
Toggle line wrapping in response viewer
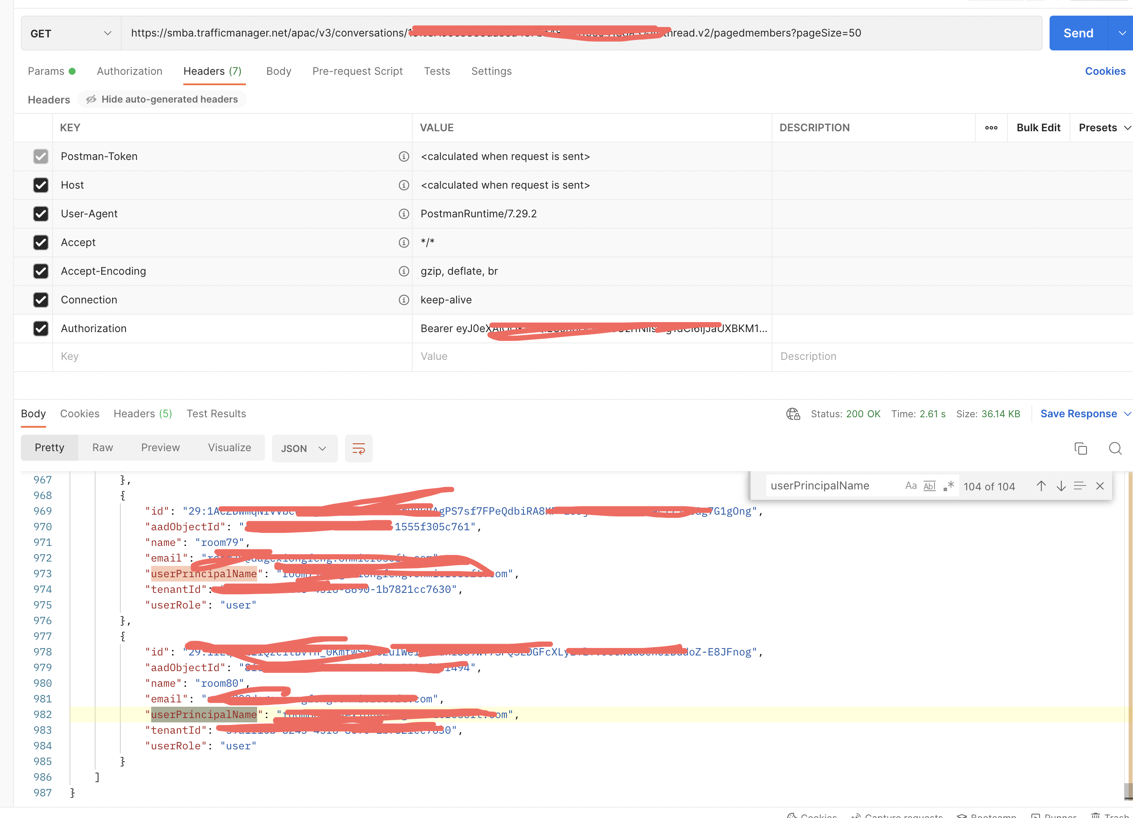point(359,448)
